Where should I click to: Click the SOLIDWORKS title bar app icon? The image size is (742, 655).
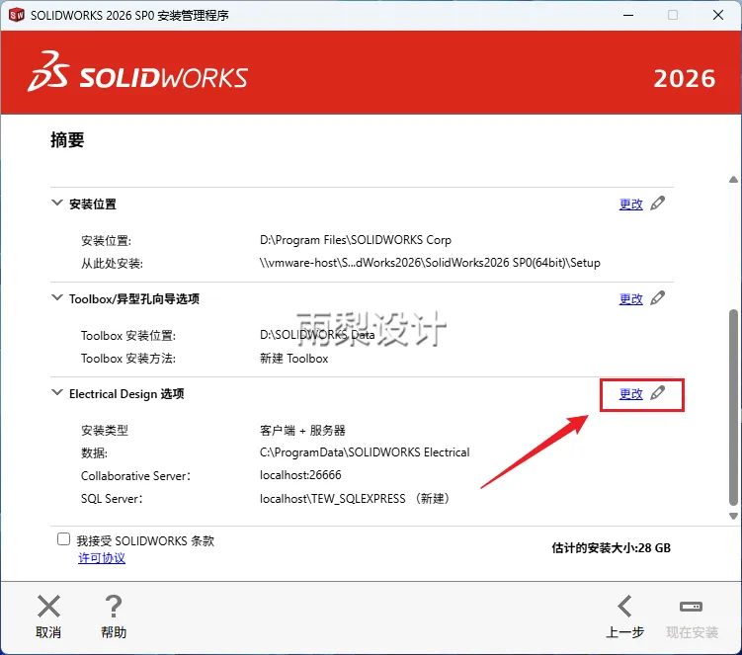point(17,15)
